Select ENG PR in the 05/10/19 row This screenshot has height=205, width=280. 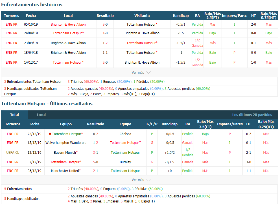click(12, 24)
